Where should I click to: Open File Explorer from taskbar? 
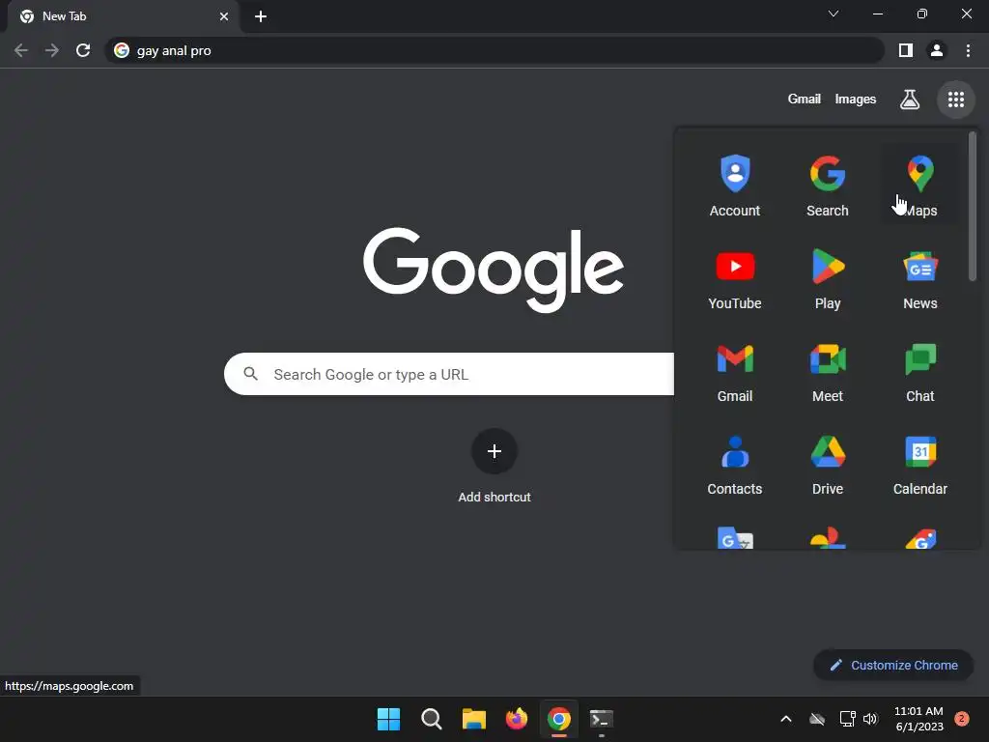click(x=473, y=719)
